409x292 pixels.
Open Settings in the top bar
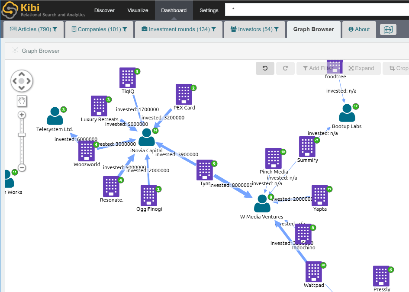(209, 10)
